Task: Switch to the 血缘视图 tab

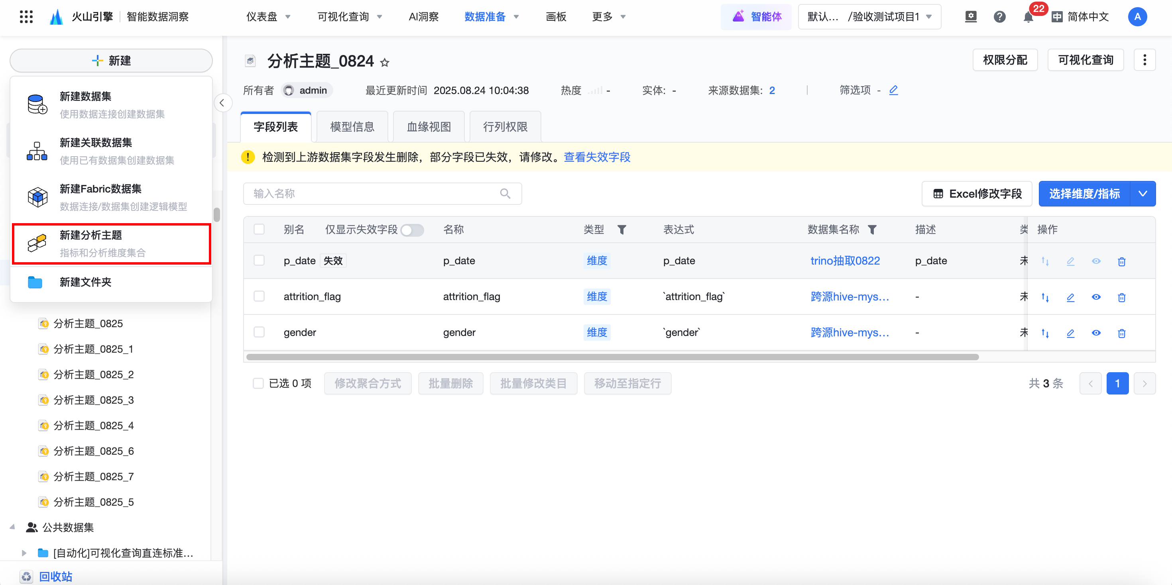Action: coord(429,127)
